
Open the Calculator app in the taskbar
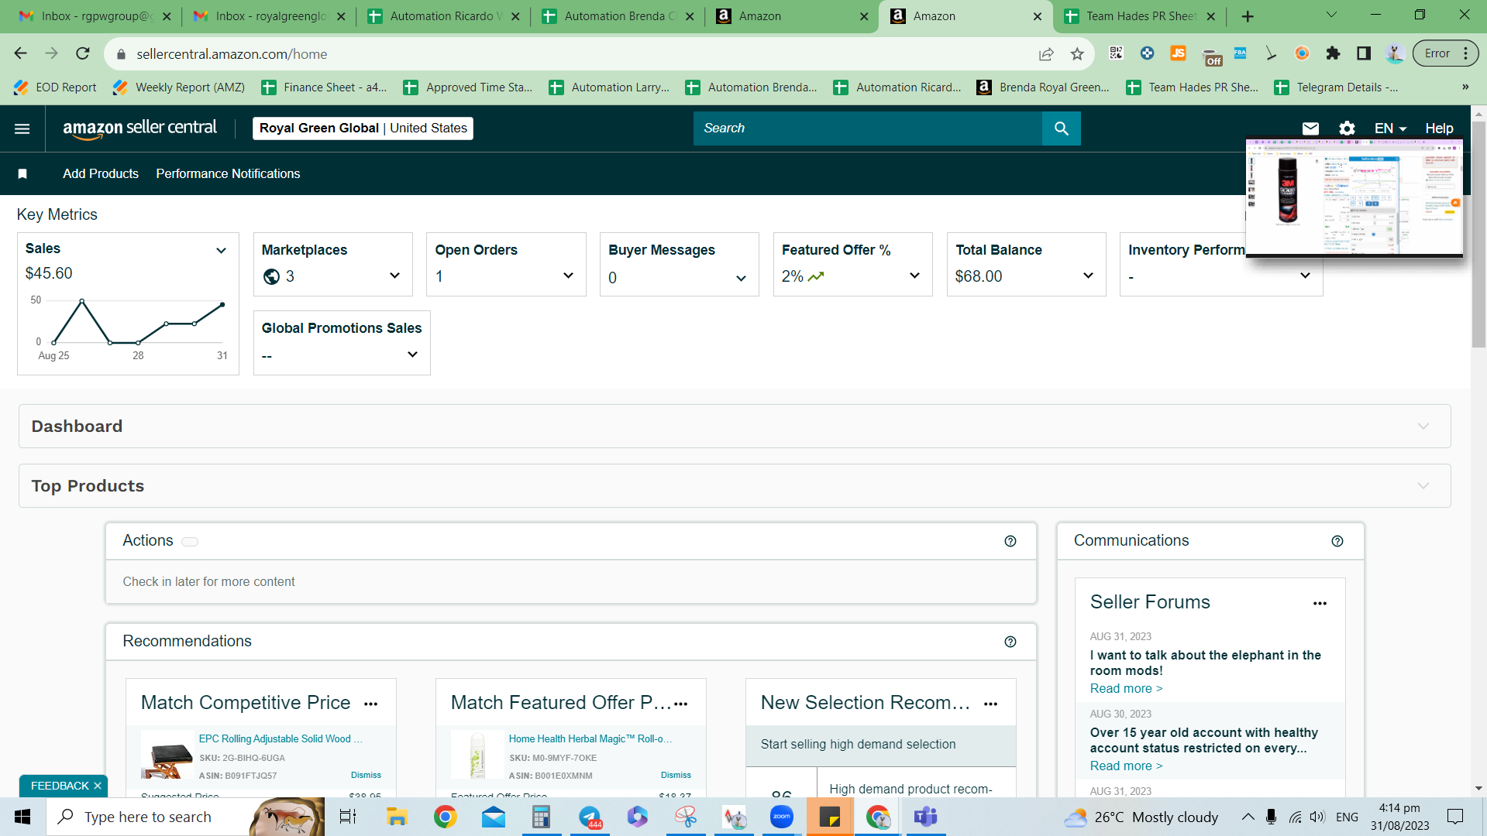point(541,817)
